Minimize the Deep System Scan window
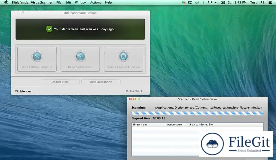Screen dimensions: 276x160 (x=135, y=99)
